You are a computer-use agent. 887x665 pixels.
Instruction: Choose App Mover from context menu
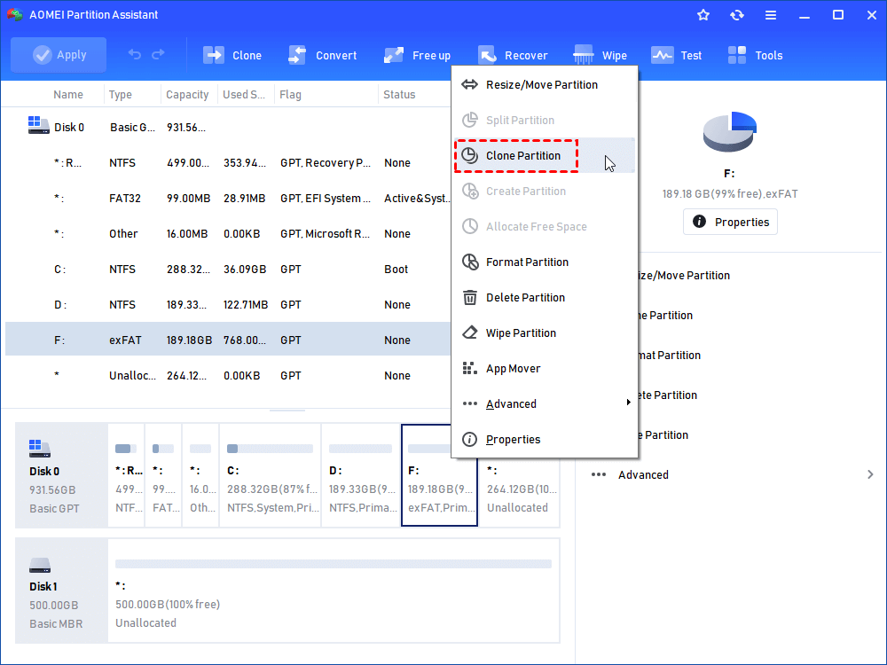(545, 369)
